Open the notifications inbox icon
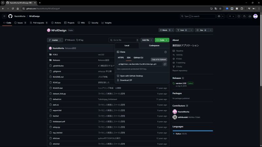The image size is (262, 147). [x=250, y=16]
